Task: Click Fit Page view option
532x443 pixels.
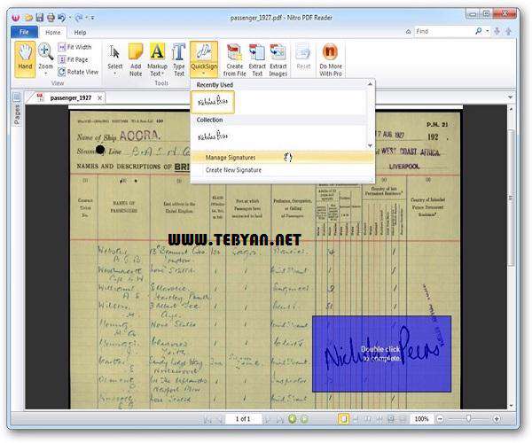Action: [x=74, y=59]
